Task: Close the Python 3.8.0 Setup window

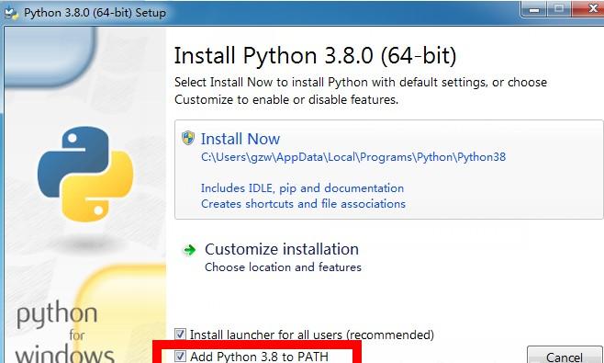Action: tap(588, 9)
